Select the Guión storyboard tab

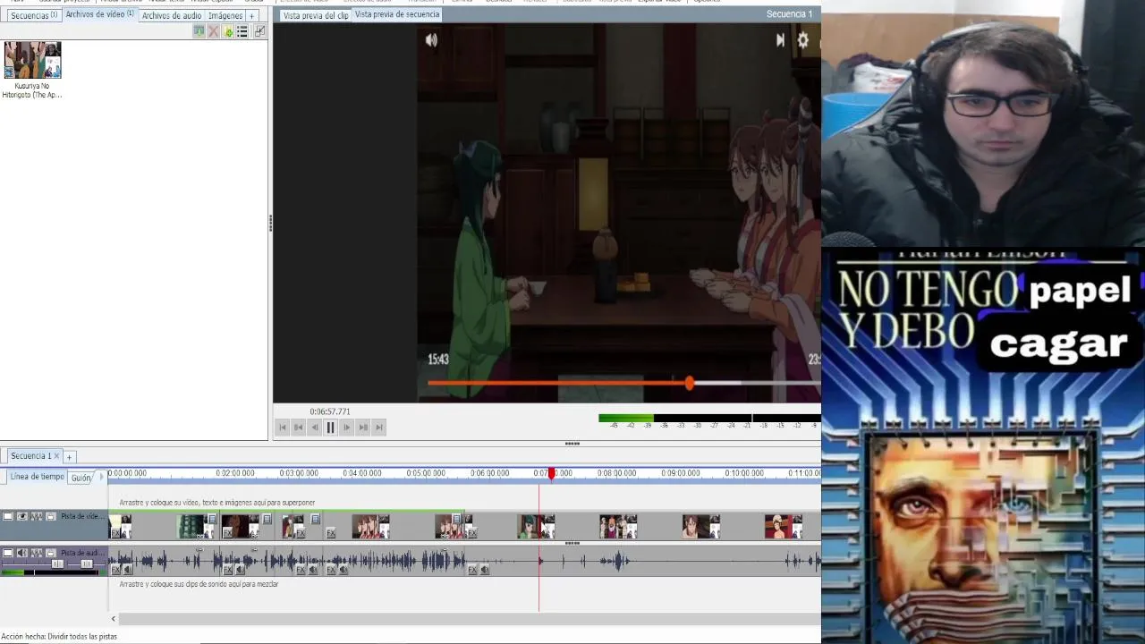[x=81, y=478]
